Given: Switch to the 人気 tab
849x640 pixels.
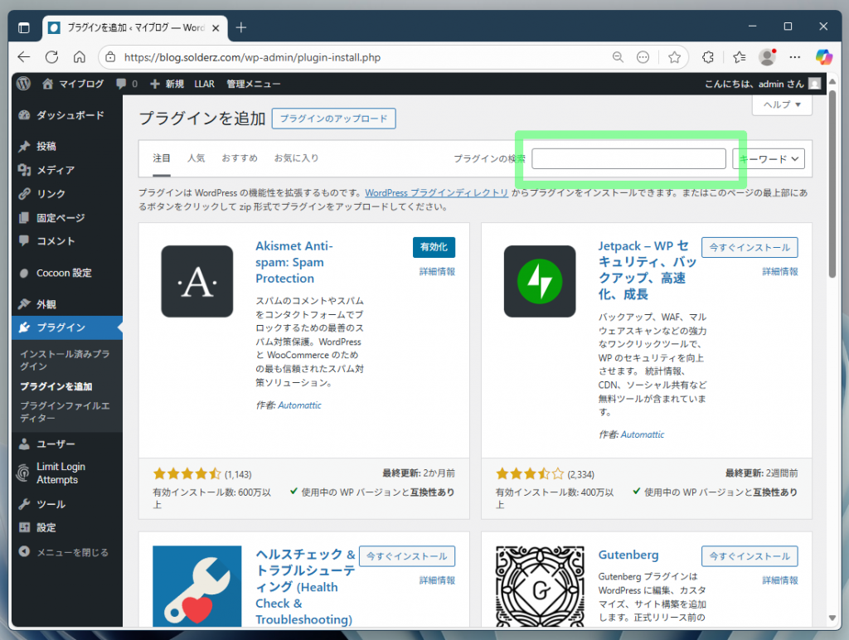Looking at the screenshot, I should pyautogui.click(x=196, y=158).
